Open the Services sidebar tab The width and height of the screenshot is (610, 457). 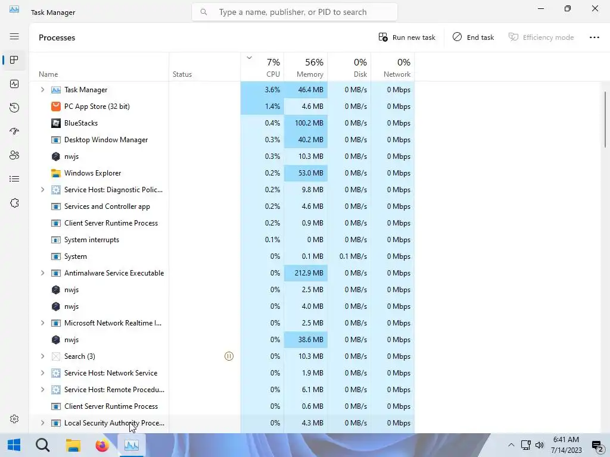click(14, 203)
